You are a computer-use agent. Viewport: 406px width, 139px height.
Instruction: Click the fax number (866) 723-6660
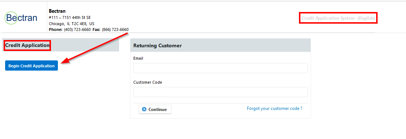point(115,30)
